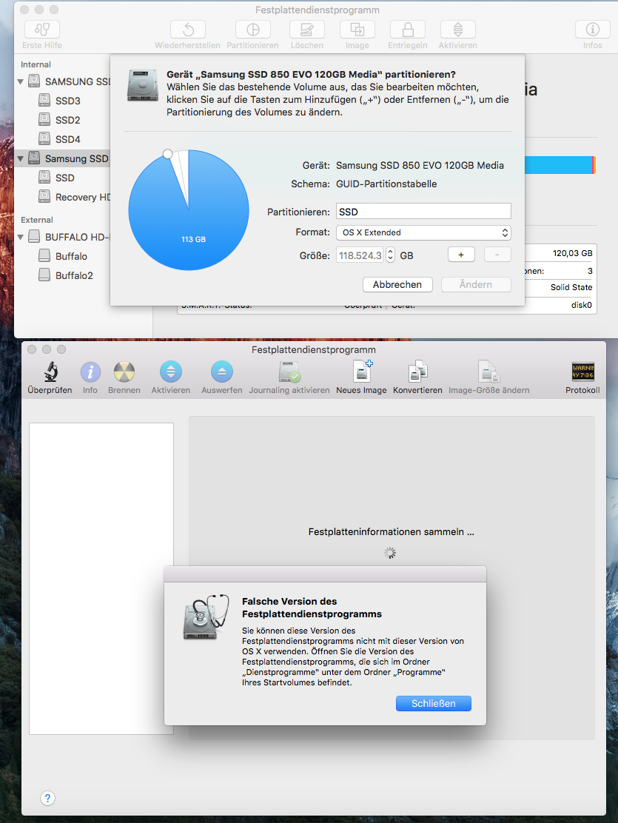This screenshot has height=823, width=618.
Task: Click the hard drive icon in partition dialog
Action: tap(142, 85)
